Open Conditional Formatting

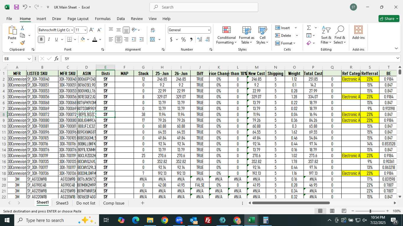tap(226, 35)
